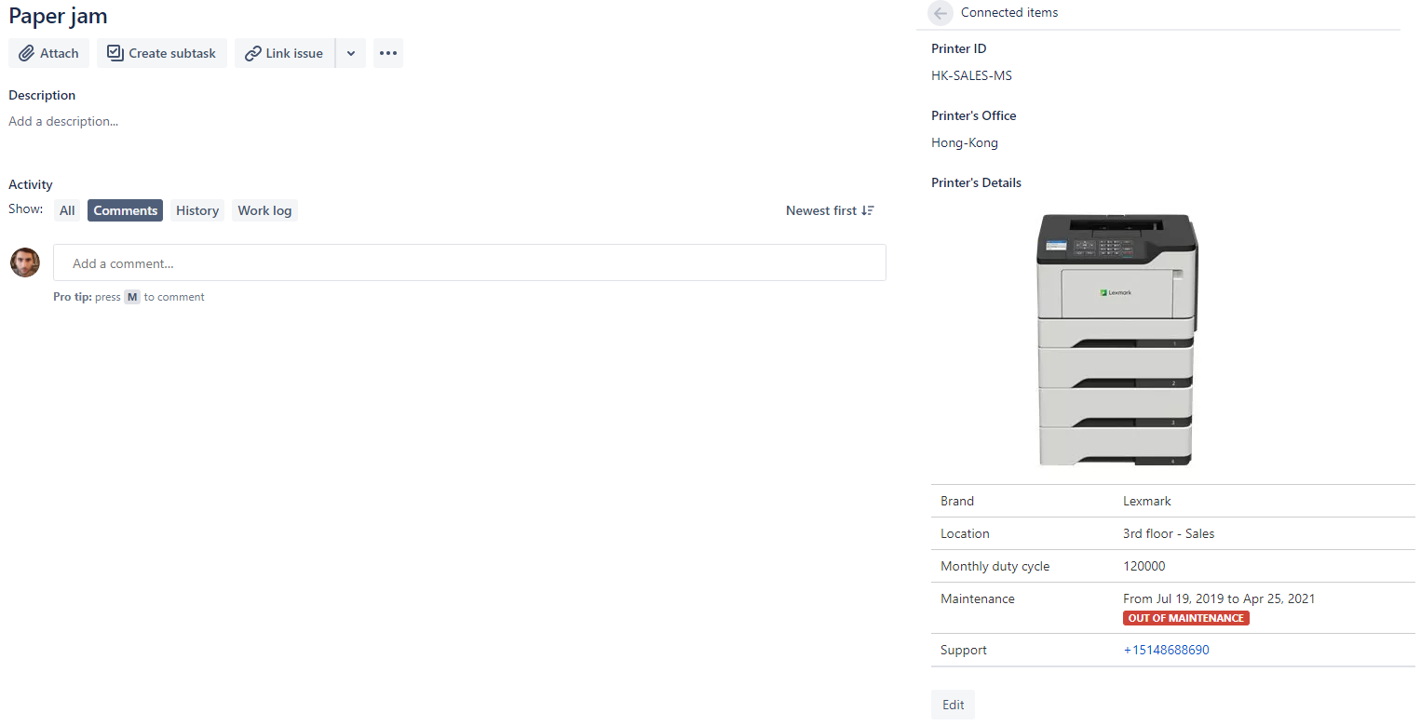The height and width of the screenshot is (726, 1421).
Task: Switch to the Comments activity tab
Action: click(125, 210)
